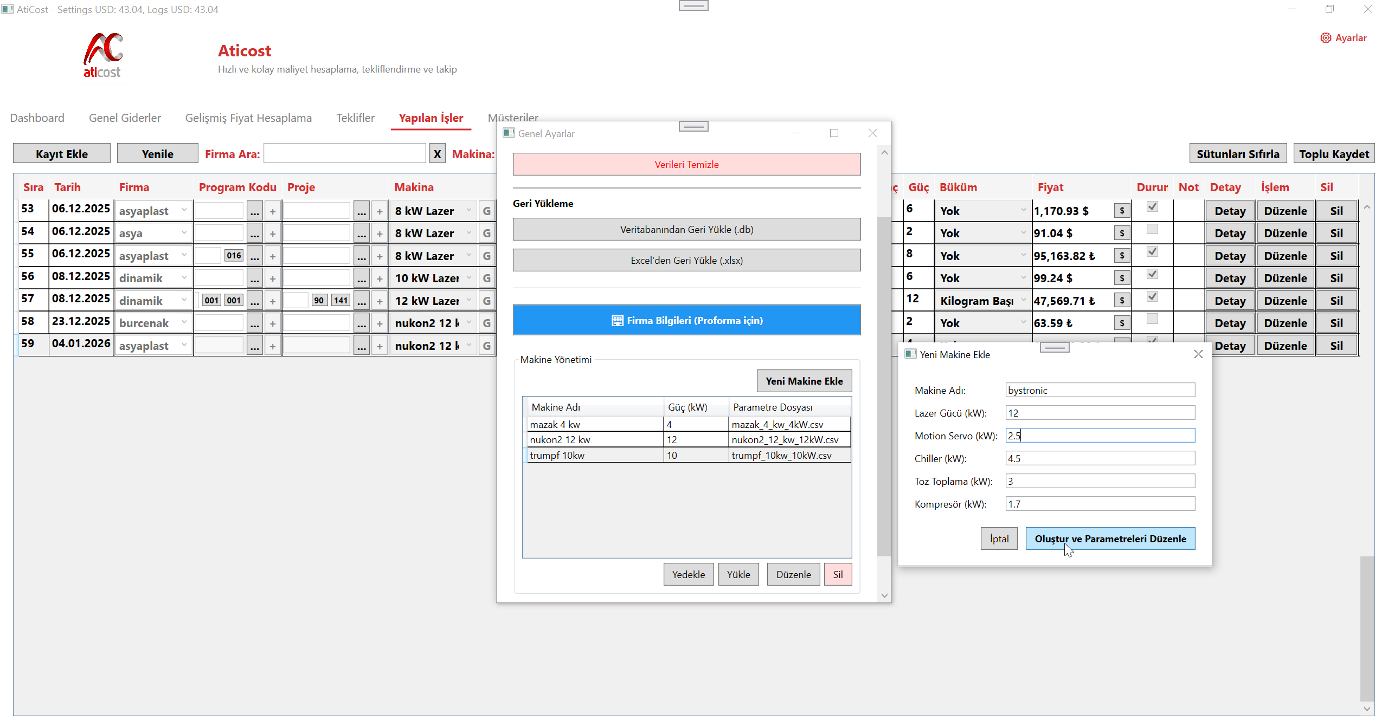Uncheck Durum checkbox for row 53
This screenshot has height=727, width=1388.
[1152, 207]
